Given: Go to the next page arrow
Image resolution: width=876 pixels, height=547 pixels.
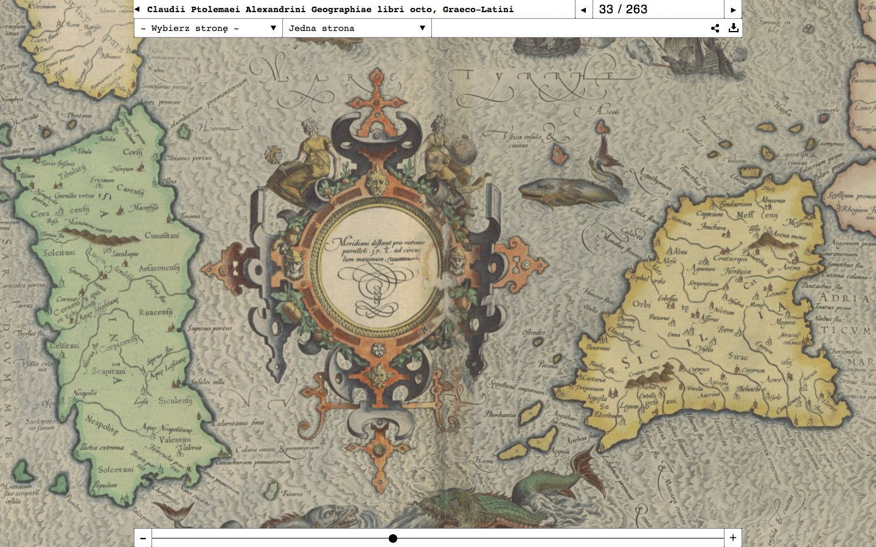Looking at the screenshot, I should click(x=733, y=10).
